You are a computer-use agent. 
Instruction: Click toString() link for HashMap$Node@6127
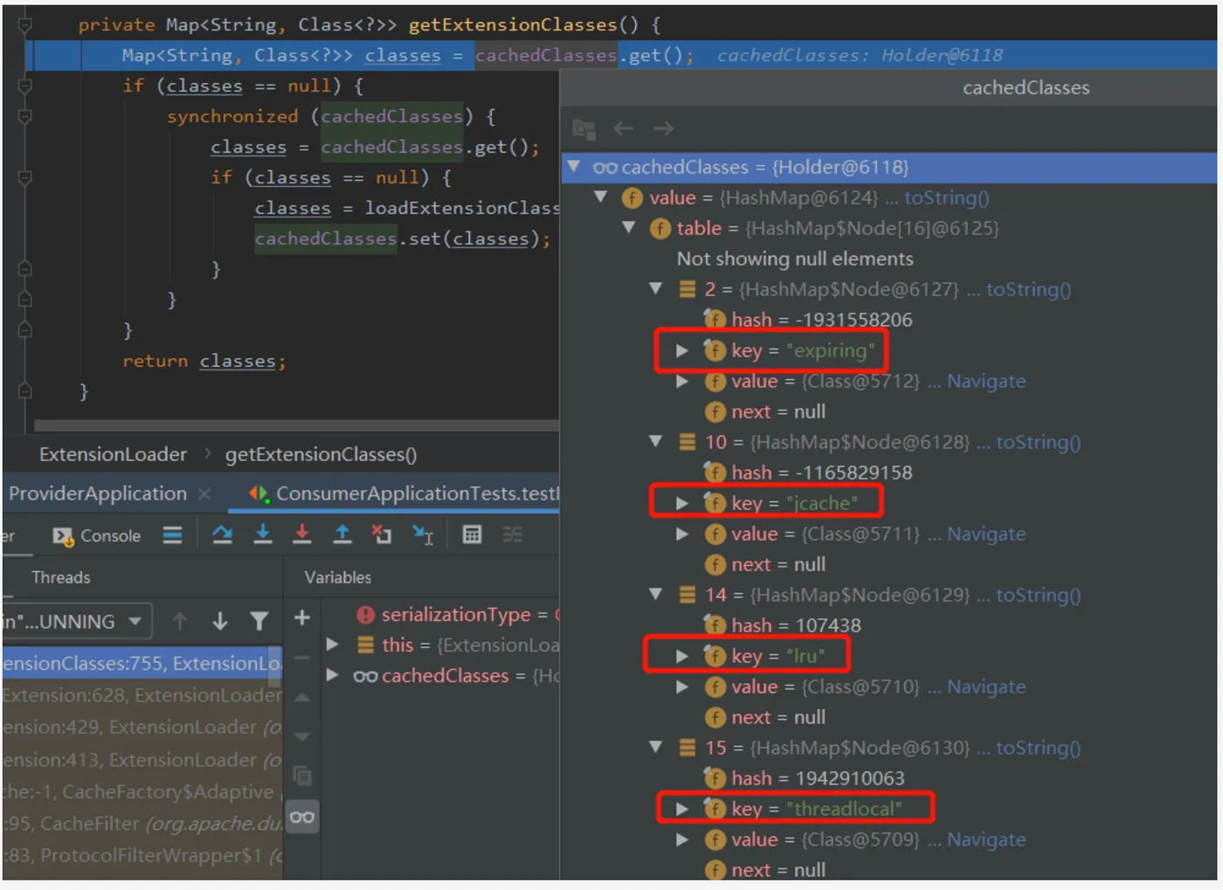pos(1029,289)
